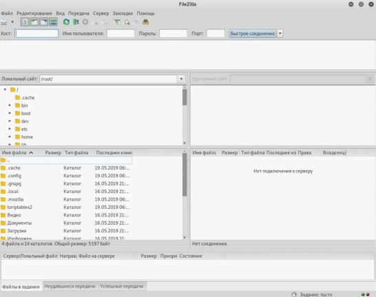Select Видео folder
This screenshot has height=297, width=376.
(x=66, y=215)
